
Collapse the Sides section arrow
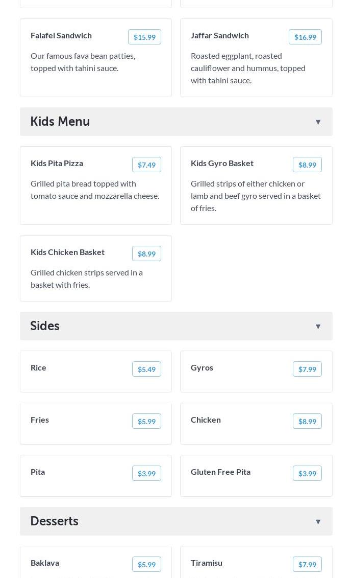tap(318, 327)
